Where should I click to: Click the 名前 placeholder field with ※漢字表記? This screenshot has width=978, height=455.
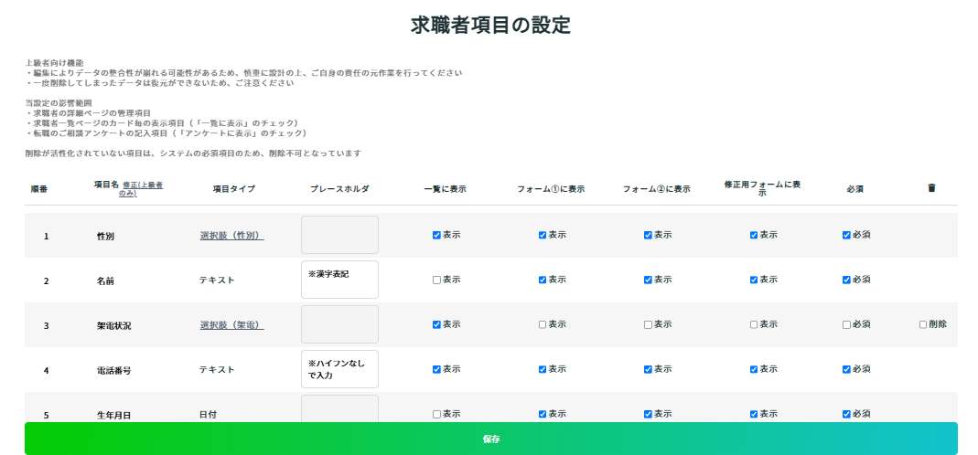click(x=339, y=280)
